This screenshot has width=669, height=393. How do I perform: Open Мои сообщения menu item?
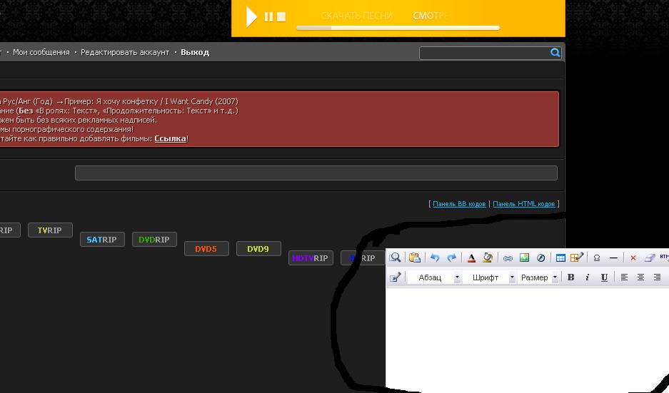(x=41, y=52)
